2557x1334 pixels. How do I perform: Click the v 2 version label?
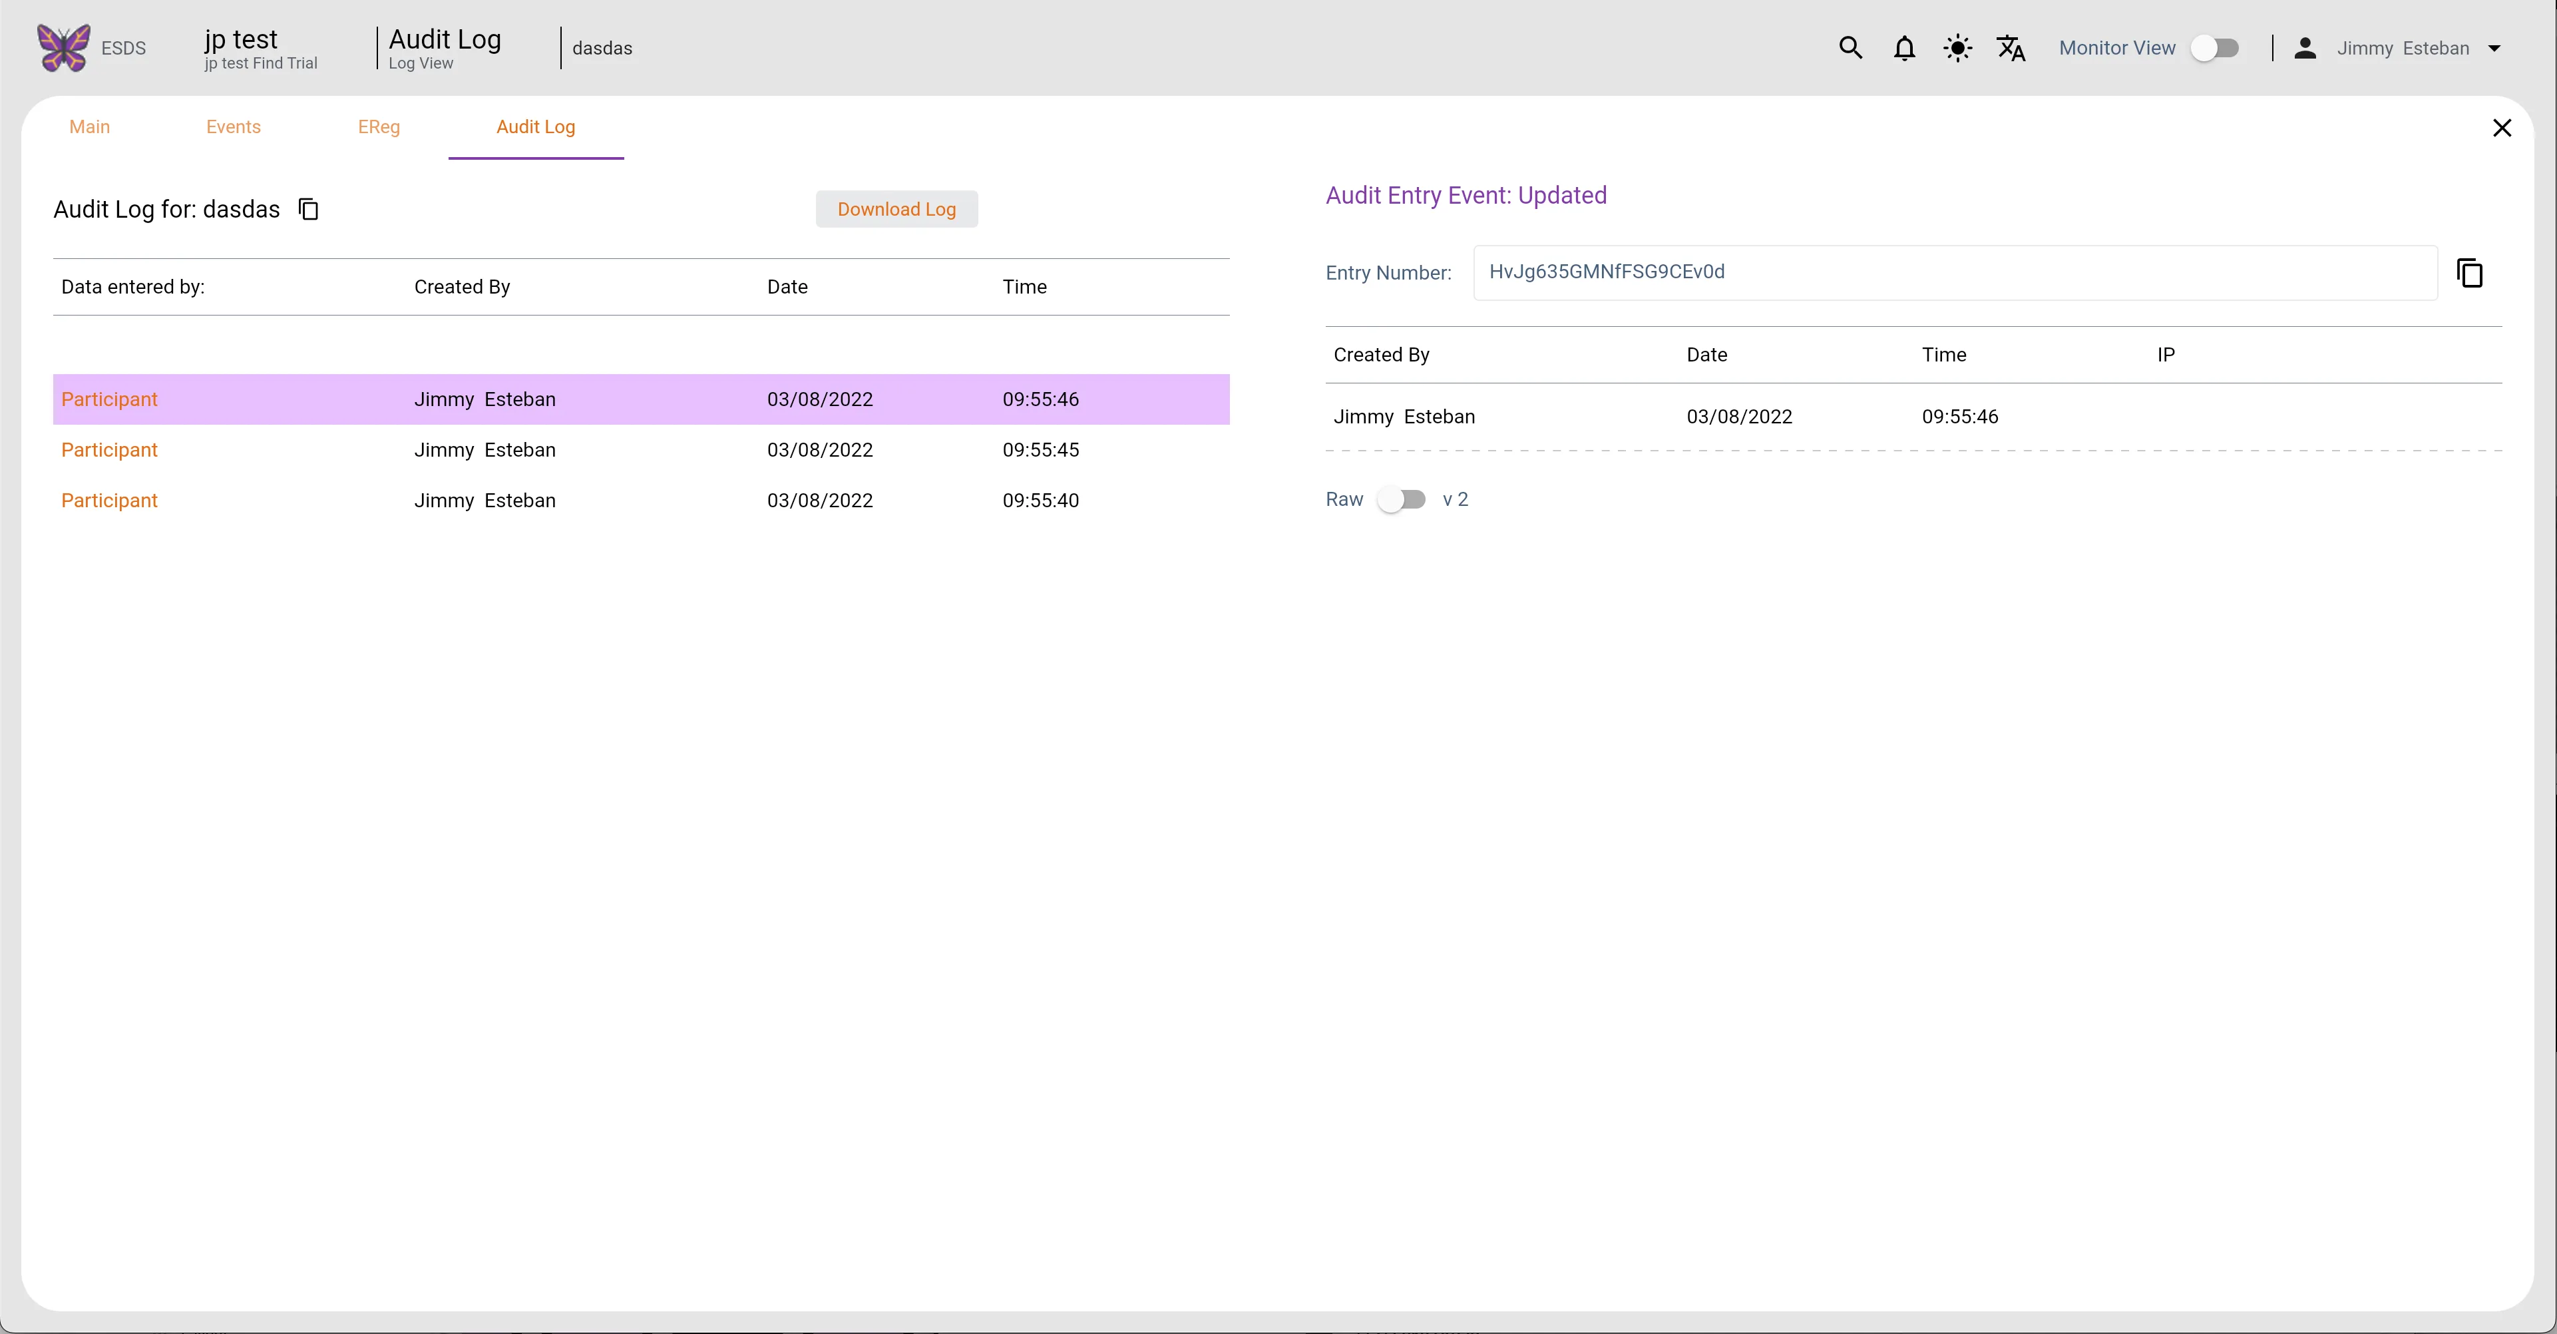pos(1455,499)
